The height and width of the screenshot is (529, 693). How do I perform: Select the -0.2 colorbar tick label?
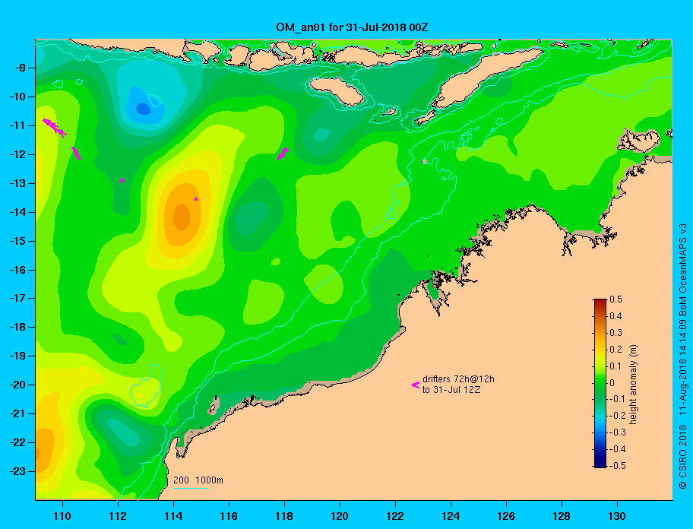point(618,416)
